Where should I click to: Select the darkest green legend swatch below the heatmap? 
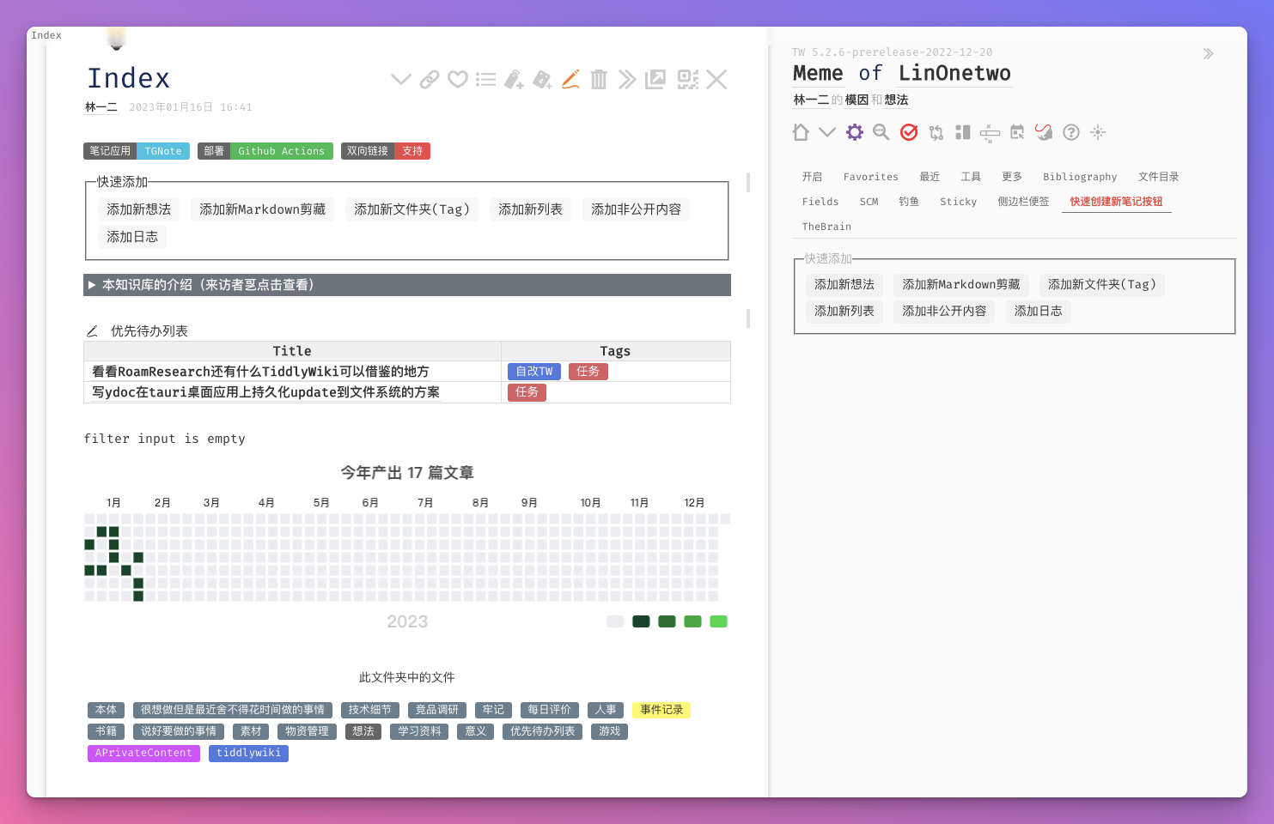641,621
